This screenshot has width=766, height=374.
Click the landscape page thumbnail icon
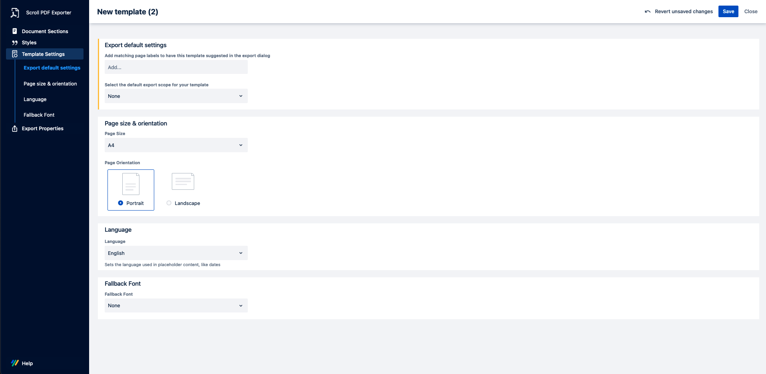point(183,181)
